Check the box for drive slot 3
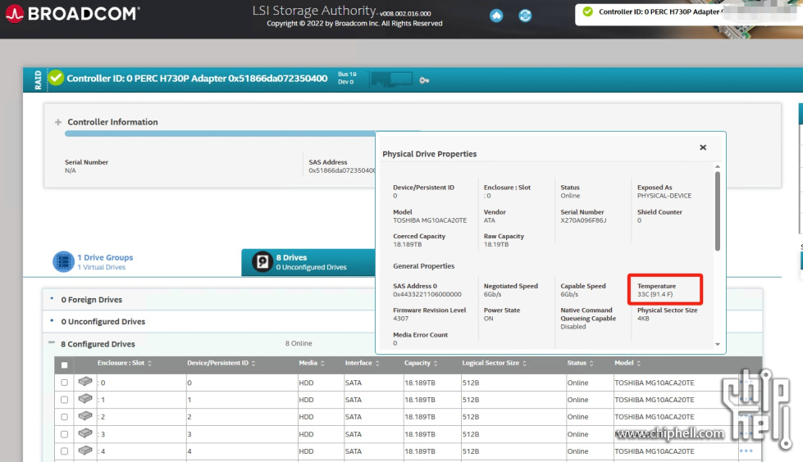 (64, 434)
